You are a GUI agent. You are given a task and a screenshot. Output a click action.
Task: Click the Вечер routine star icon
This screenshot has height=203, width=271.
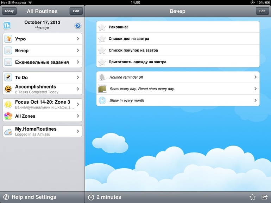(8, 50)
